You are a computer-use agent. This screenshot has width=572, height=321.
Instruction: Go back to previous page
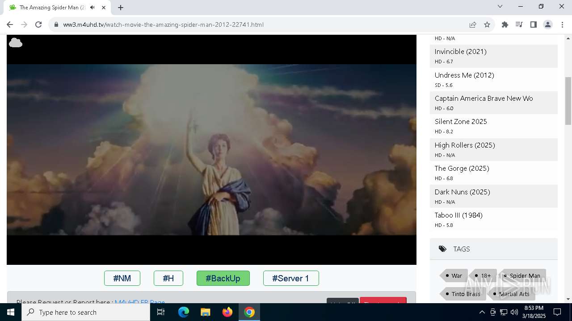tap(10, 25)
